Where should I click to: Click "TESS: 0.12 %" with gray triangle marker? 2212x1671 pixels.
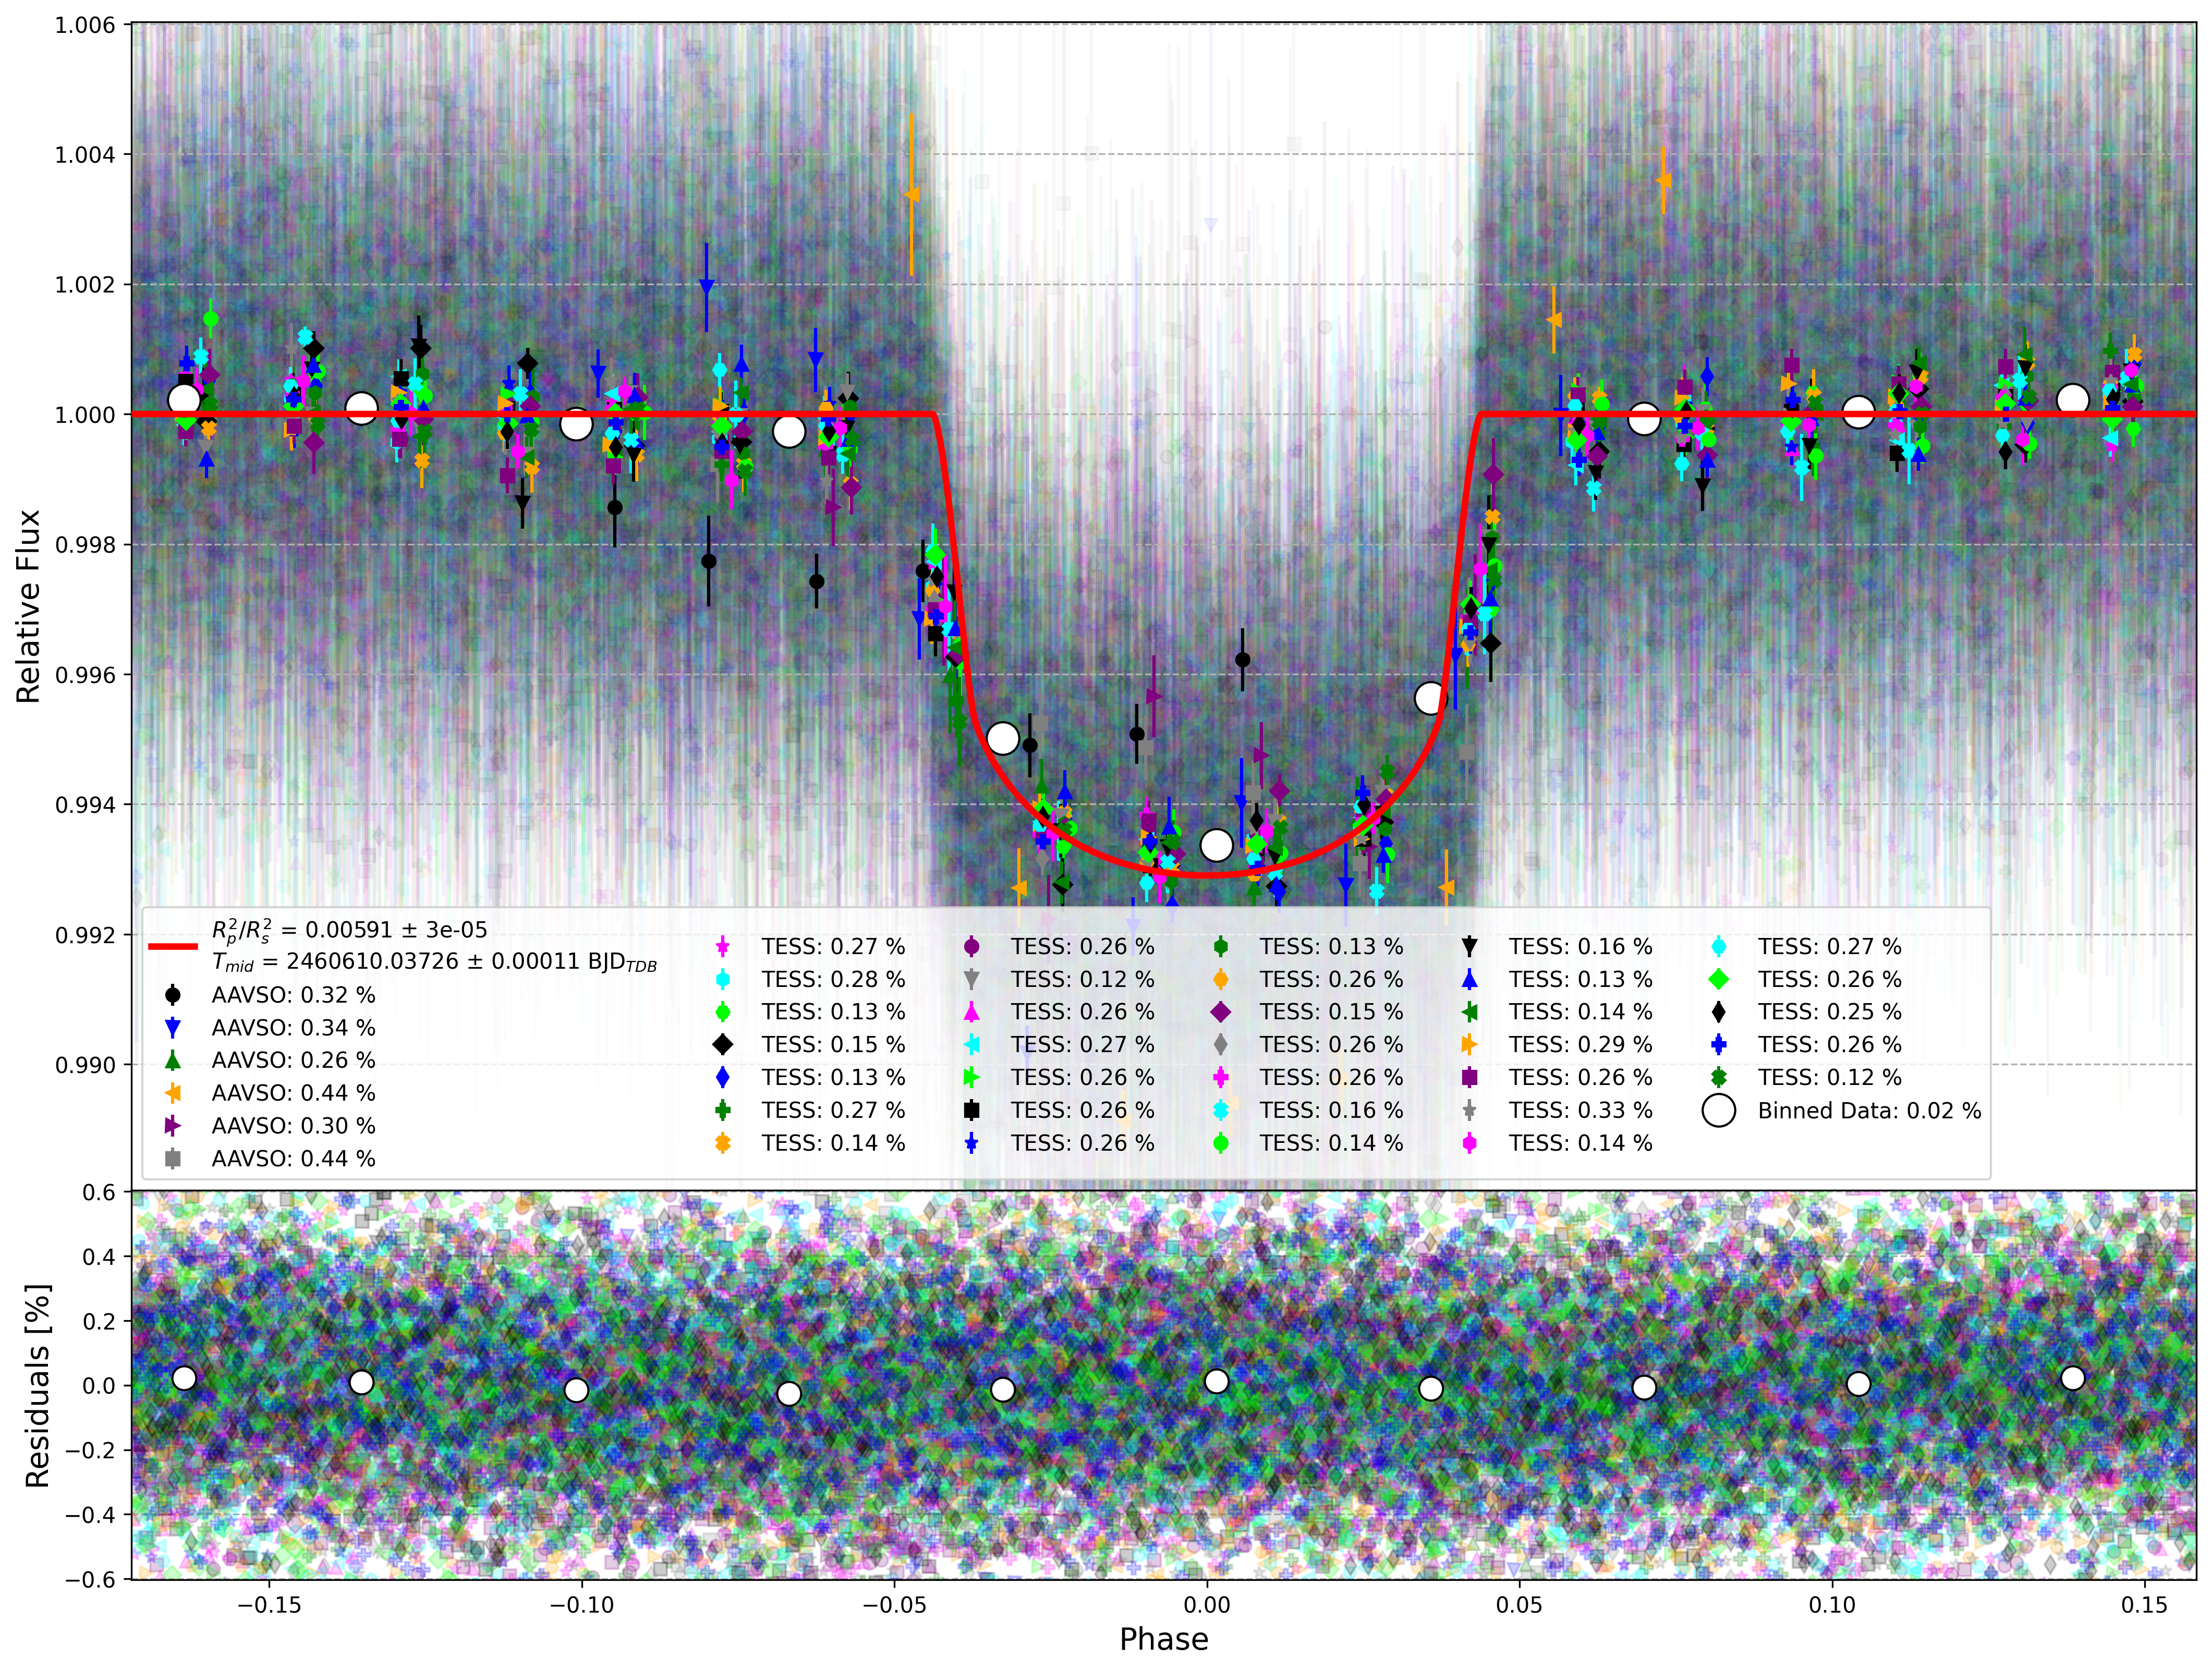click(x=1082, y=980)
